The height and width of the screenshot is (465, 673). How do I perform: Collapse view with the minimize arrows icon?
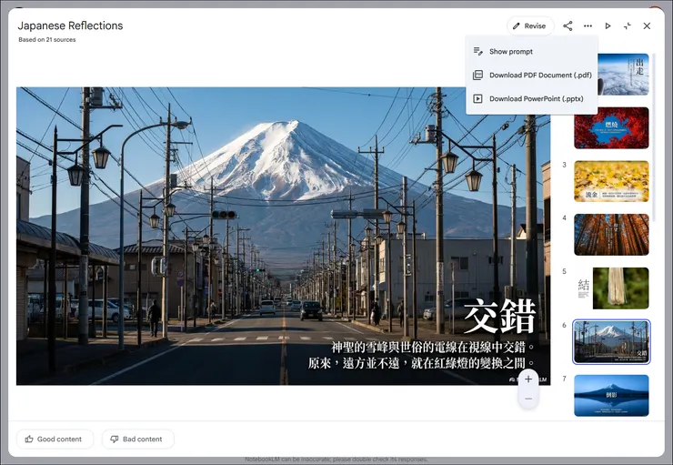tap(628, 26)
